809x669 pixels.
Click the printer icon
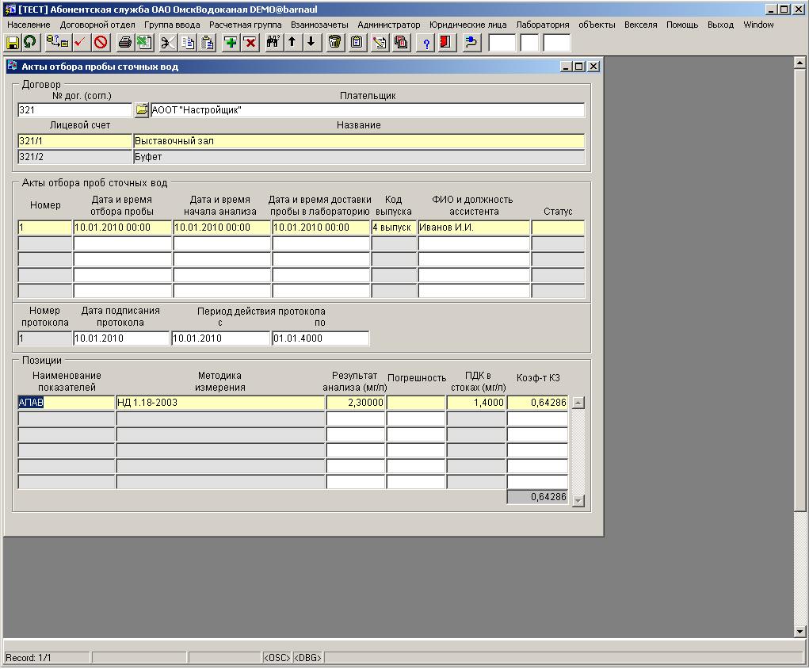125,43
